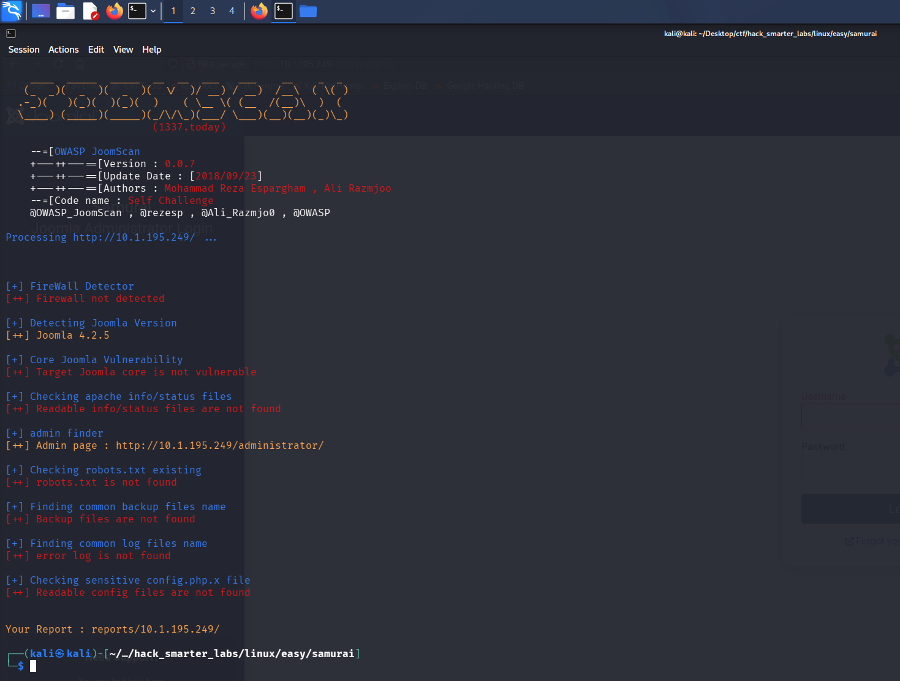Viewport: 900px width, 681px height.
Task: Click the 'OWASP JoomScan' banner title
Action: pos(97,152)
